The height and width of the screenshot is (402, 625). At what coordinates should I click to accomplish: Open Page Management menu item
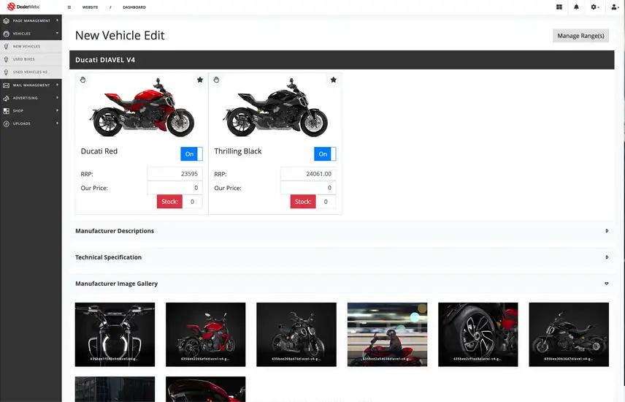[31, 20]
